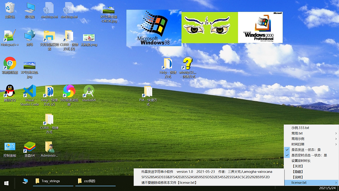
Task: Toggle 是否定时点击 状态 checked item
Action: click(311, 155)
